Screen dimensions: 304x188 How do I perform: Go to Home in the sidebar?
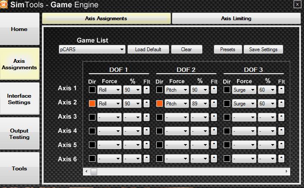(x=19, y=29)
